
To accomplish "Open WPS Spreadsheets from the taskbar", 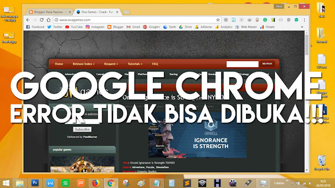I will click(x=65, y=183).
